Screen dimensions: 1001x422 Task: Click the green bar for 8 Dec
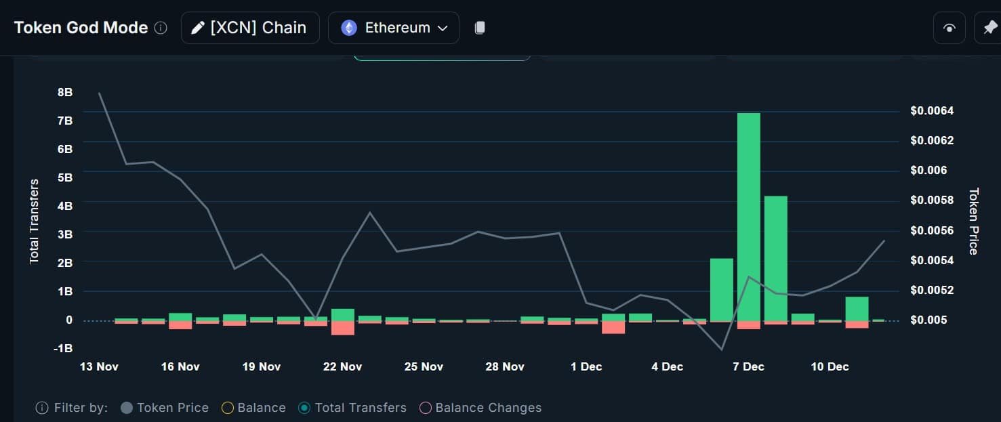(776, 258)
